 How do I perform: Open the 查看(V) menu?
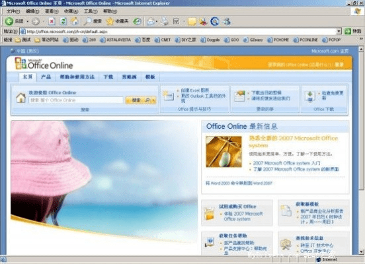[x=52, y=11]
